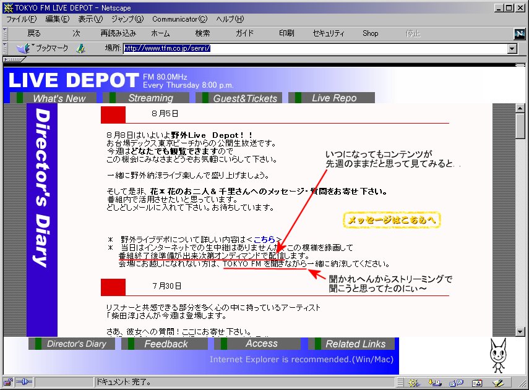Click the Internet Explorer is recommended text
This screenshot has width=529, height=390.
click(301, 359)
